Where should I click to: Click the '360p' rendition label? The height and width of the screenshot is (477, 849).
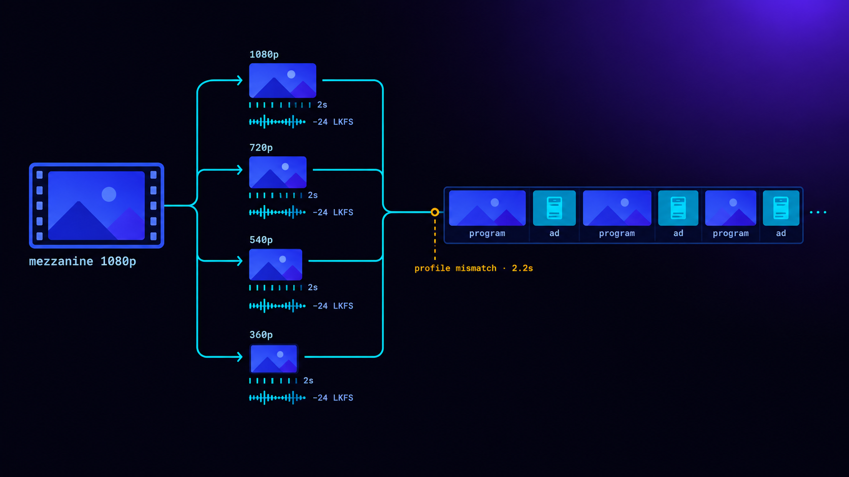pyautogui.click(x=261, y=335)
